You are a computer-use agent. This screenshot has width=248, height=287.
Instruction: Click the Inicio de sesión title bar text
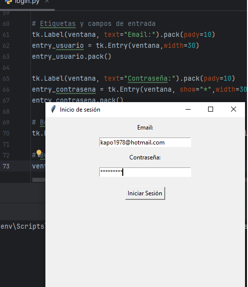coord(80,110)
